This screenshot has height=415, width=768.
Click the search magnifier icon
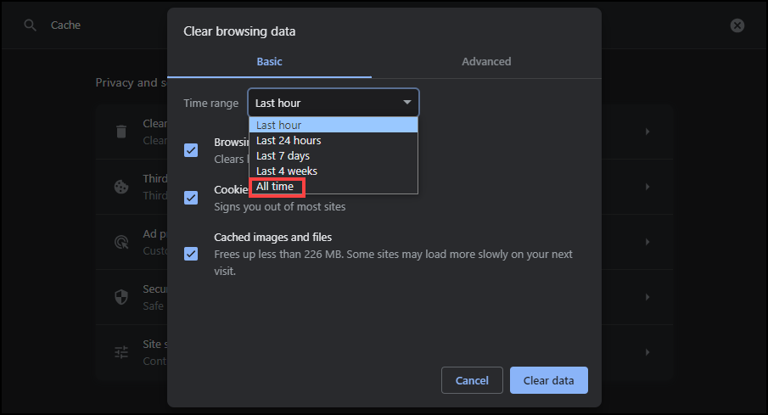pyautogui.click(x=31, y=25)
